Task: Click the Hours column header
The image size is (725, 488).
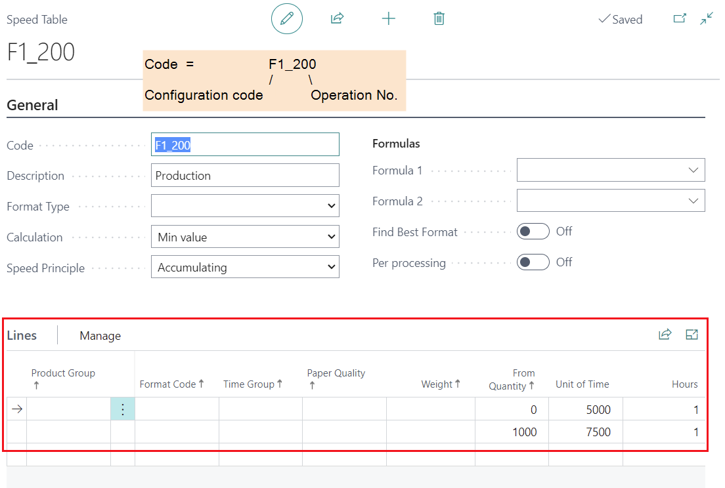Action: 685,384
